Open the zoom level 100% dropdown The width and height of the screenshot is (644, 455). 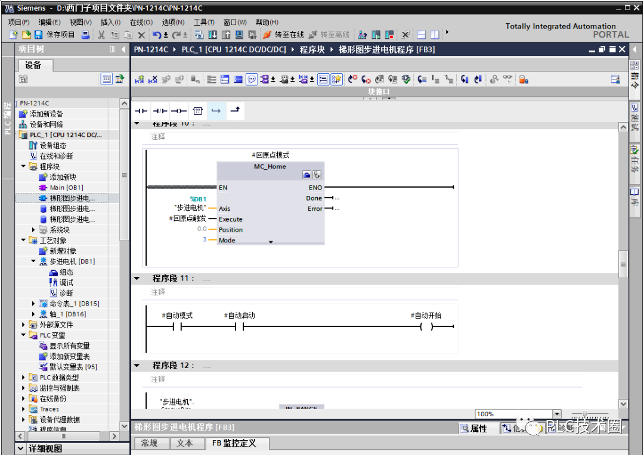tap(557, 414)
